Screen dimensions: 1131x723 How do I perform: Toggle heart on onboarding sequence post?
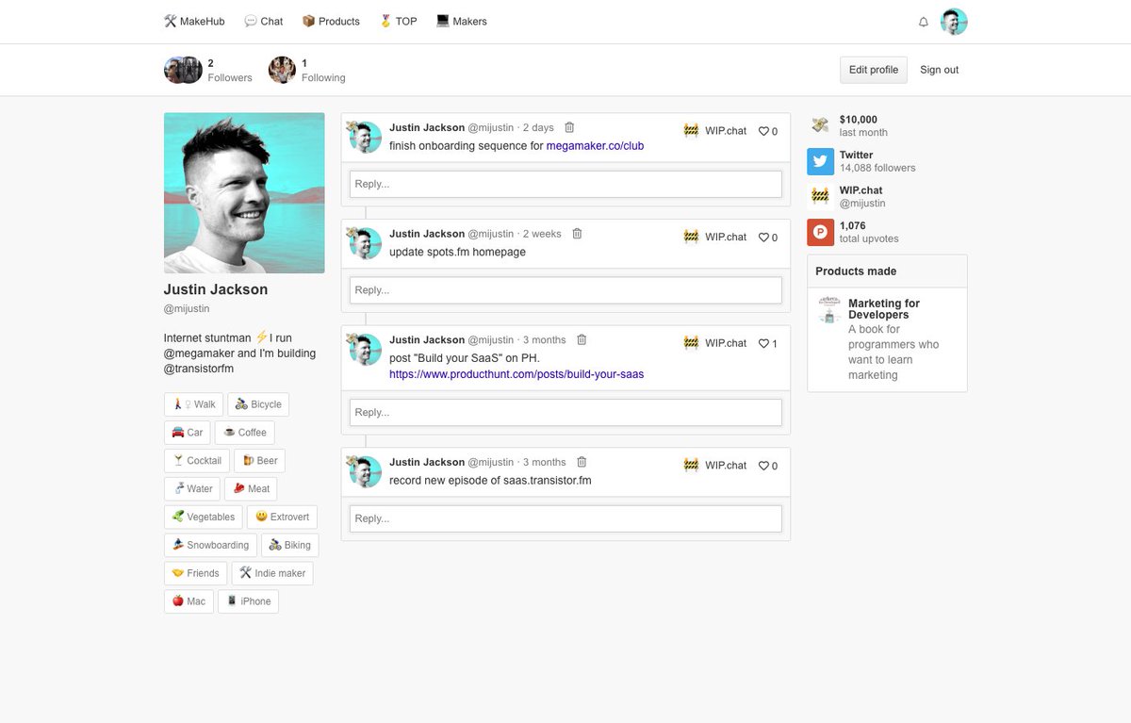coord(764,132)
